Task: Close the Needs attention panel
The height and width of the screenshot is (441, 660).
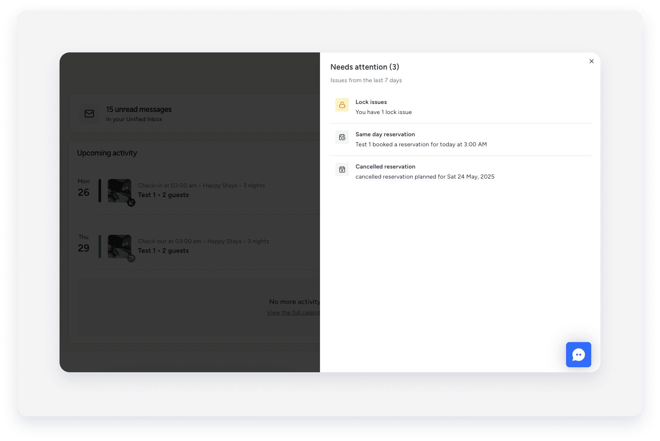Action: pyautogui.click(x=591, y=61)
